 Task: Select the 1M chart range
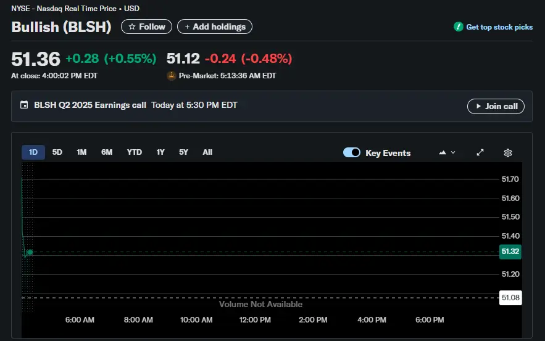[x=81, y=152]
